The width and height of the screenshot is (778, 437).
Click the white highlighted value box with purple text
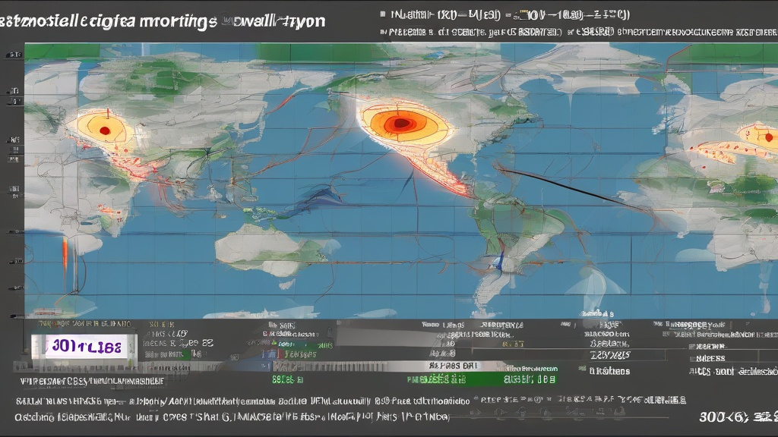coord(84,346)
